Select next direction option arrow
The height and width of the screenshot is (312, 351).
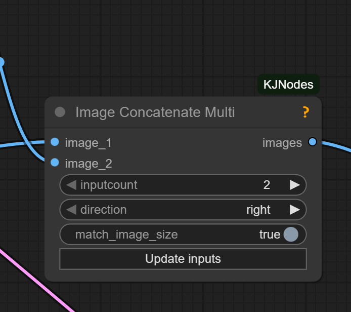pos(294,210)
